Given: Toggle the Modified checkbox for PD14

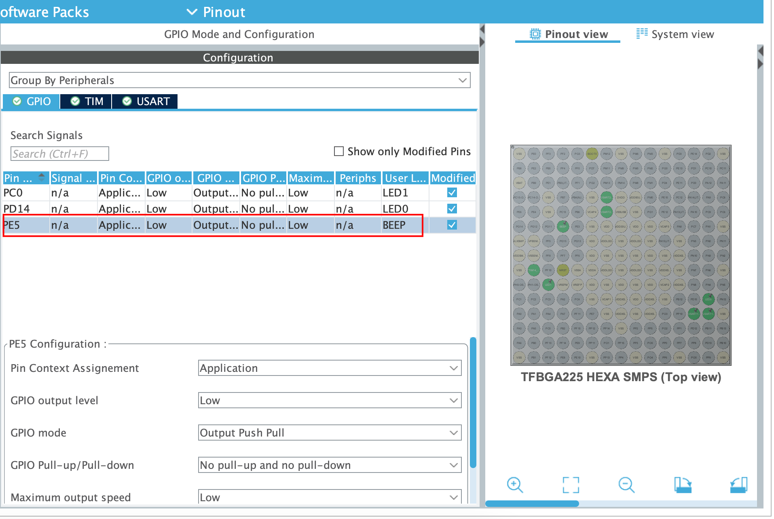Looking at the screenshot, I should tap(452, 209).
